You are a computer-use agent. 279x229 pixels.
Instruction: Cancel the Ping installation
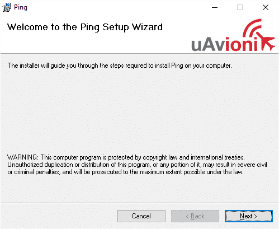tap(141, 216)
